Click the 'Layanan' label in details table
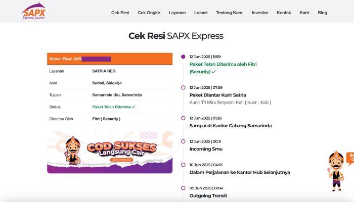This screenshot has width=354, height=202. click(x=57, y=71)
